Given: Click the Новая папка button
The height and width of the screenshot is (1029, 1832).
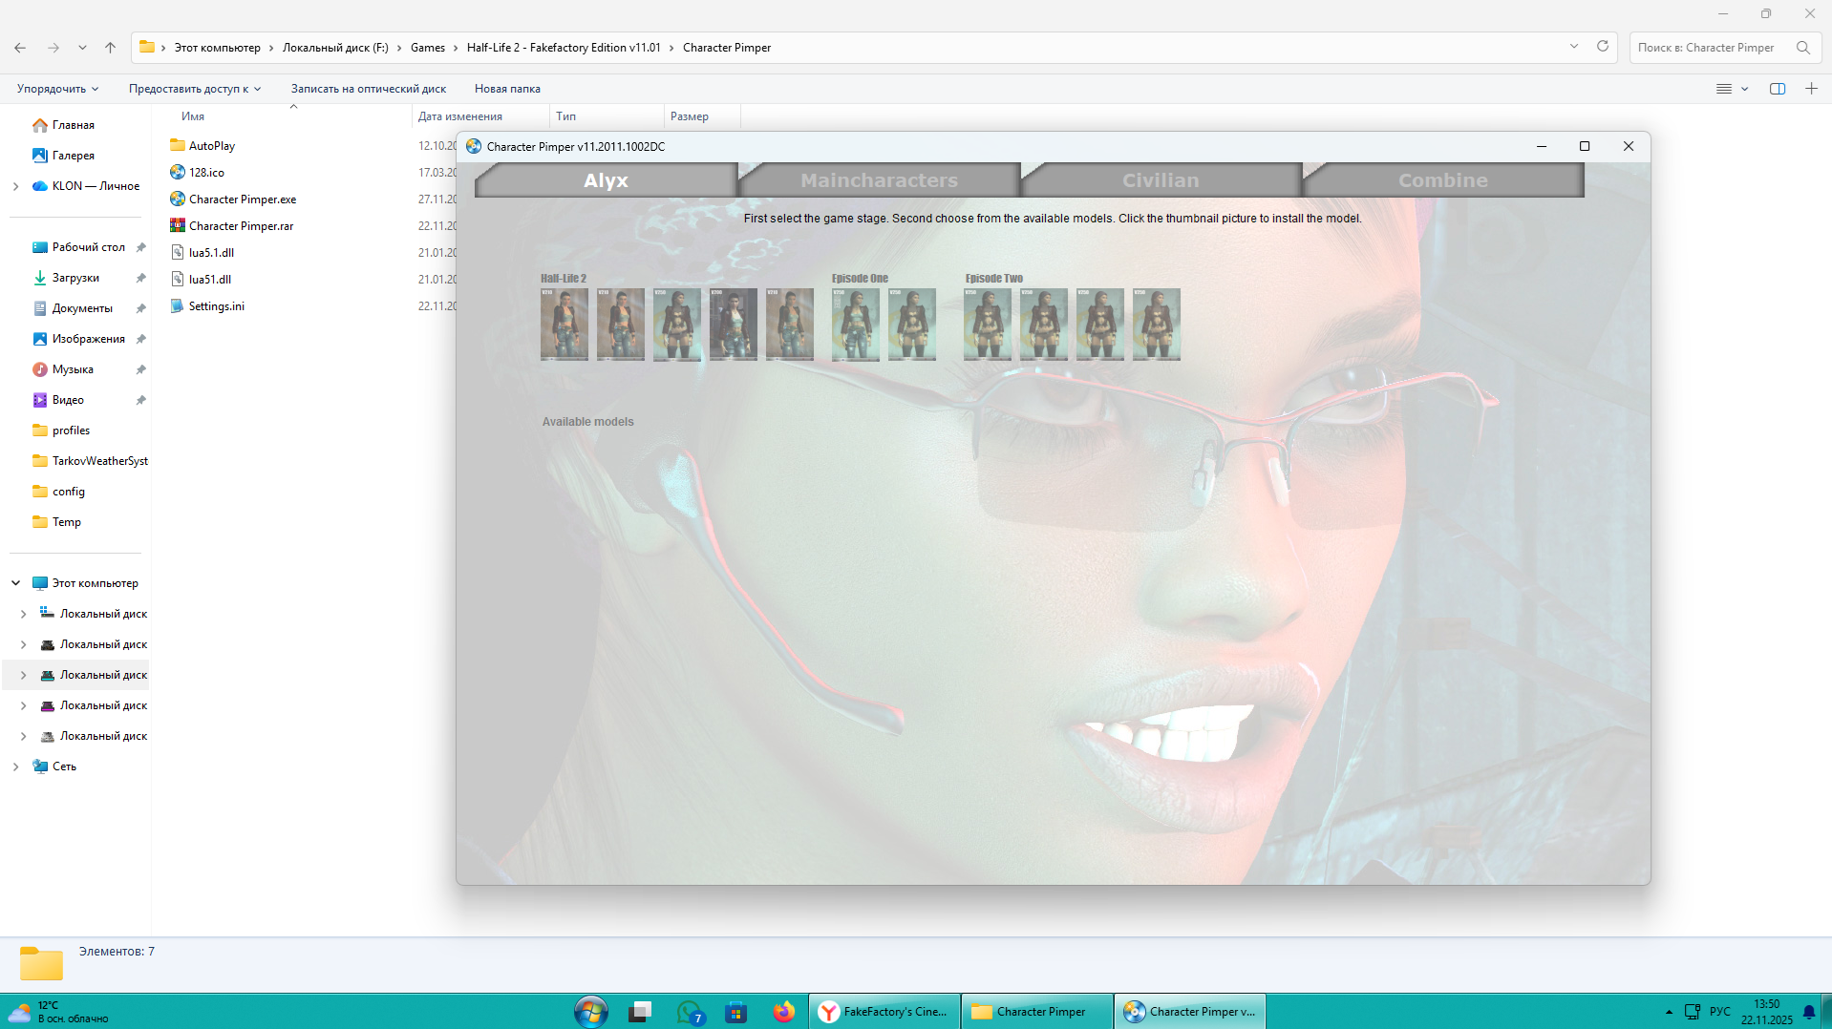Looking at the screenshot, I should coord(507,89).
